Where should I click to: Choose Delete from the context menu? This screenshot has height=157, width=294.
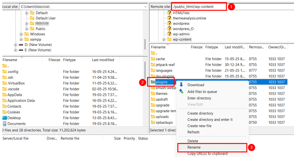point(193,141)
